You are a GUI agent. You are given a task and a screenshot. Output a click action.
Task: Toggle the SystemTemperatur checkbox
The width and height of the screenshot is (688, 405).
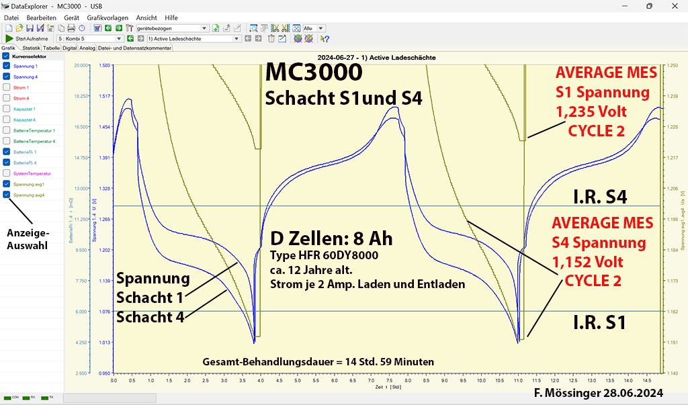click(7, 173)
